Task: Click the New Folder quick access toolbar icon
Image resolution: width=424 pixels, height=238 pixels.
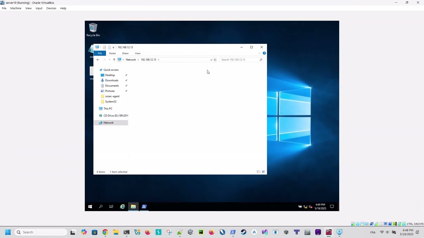Action: pyautogui.click(x=109, y=47)
